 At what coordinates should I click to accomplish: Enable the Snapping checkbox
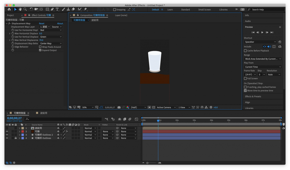pyautogui.click(x=114, y=9)
